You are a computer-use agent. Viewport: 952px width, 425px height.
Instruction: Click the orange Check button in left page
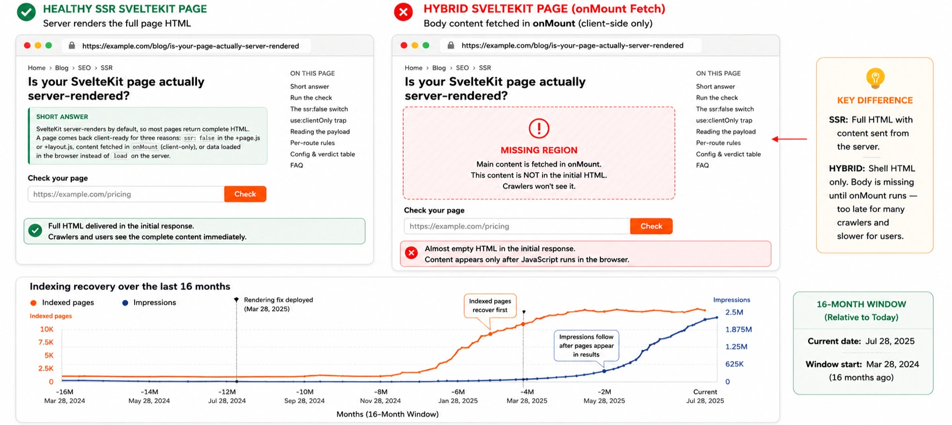click(x=245, y=194)
